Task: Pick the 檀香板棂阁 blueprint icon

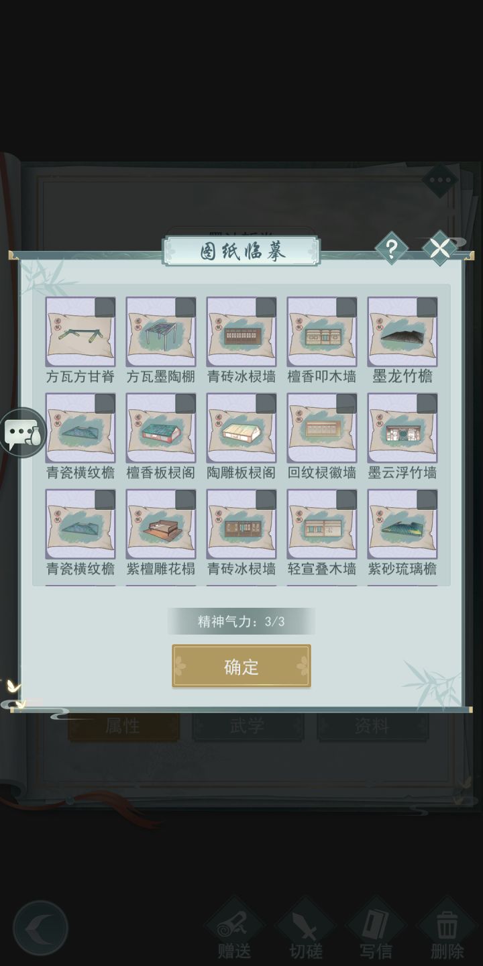Action: (x=161, y=428)
